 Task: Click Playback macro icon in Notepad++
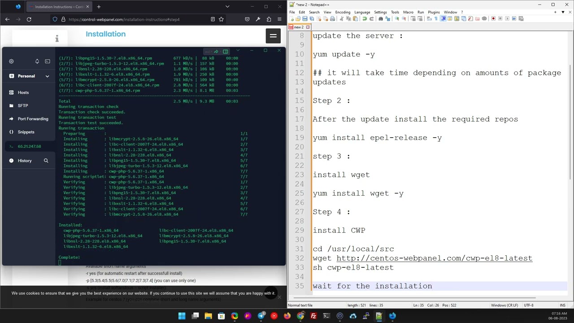[x=507, y=18]
